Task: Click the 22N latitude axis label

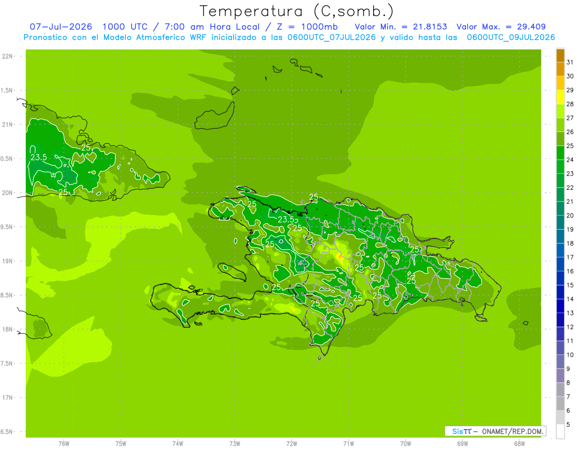Action: [x=8, y=56]
